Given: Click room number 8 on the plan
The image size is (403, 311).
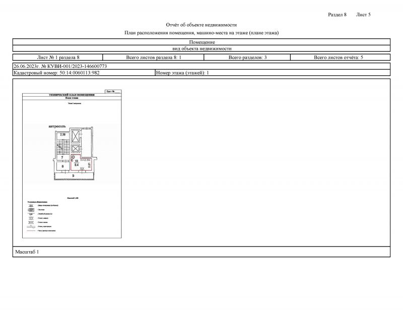Looking at the screenshot, I should pyautogui.click(x=62, y=166).
